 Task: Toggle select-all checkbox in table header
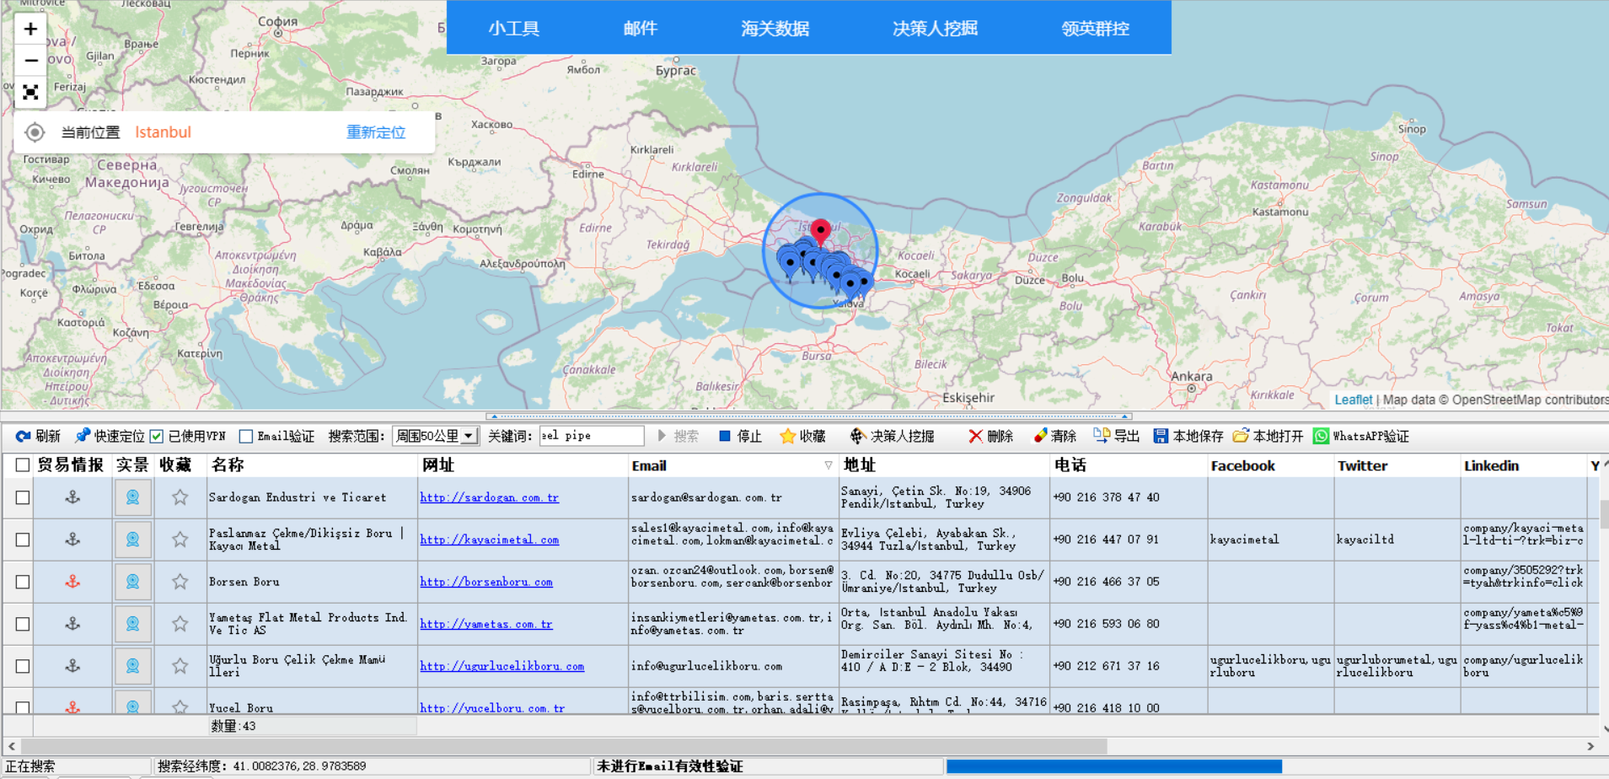pyautogui.click(x=23, y=465)
